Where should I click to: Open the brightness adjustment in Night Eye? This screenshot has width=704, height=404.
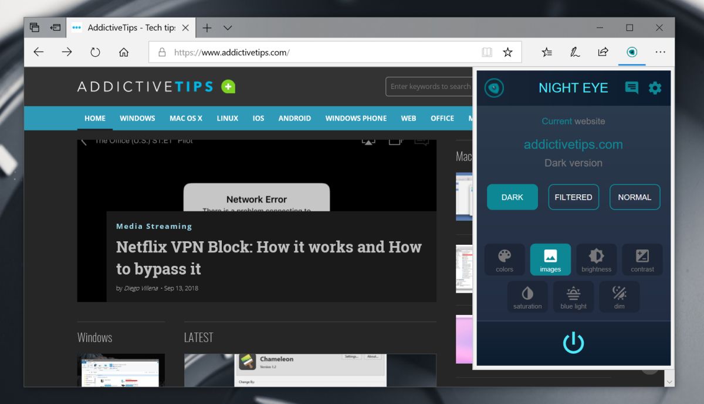tap(596, 259)
